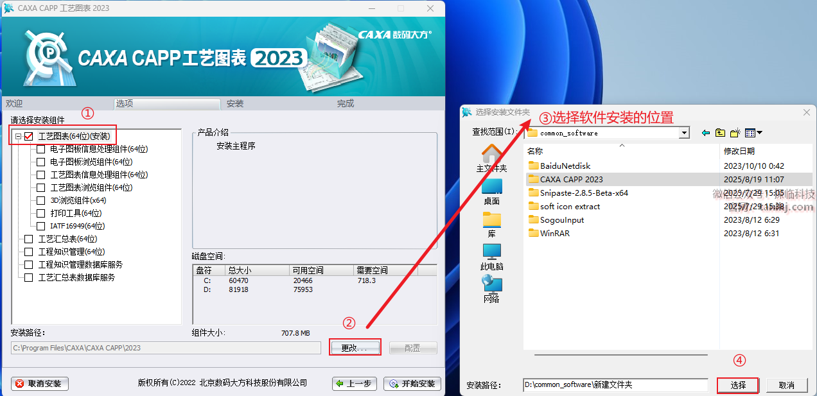Click the icon in the folder dialog title bar
Image resolution: width=817 pixels, height=396 pixels.
click(x=467, y=112)
